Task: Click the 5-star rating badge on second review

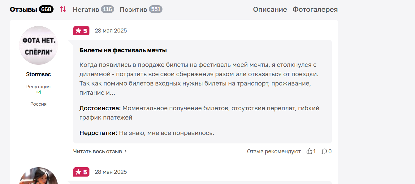Action: 81,172
